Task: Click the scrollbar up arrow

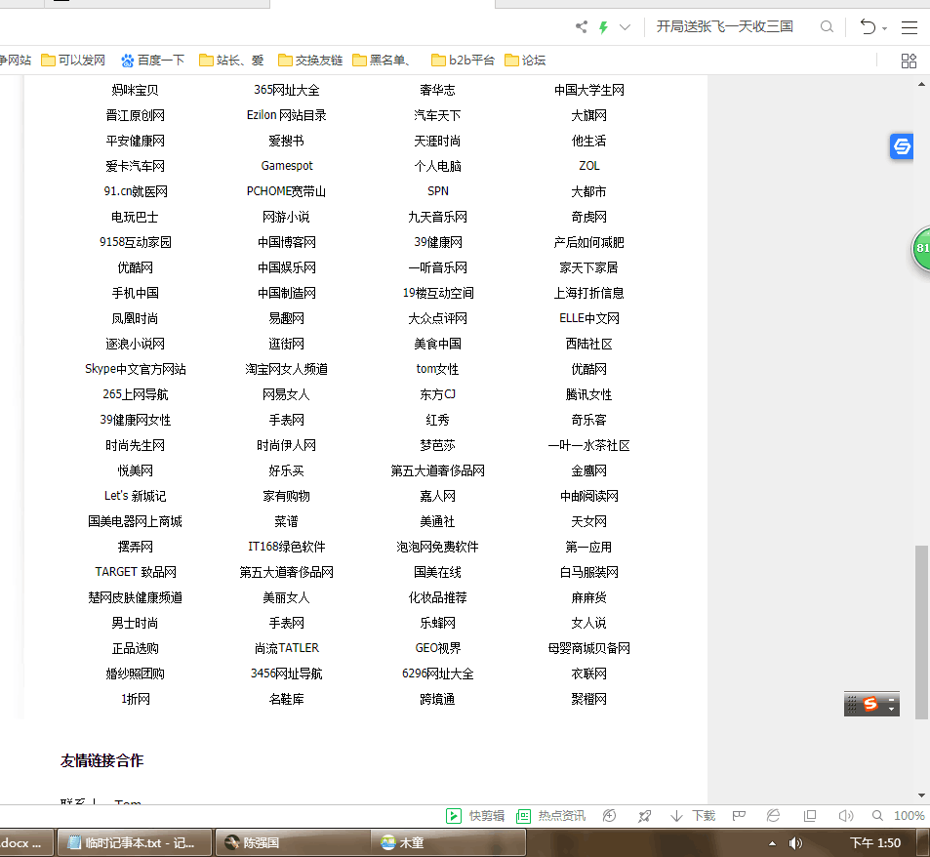Action: (x=921, y=84)
